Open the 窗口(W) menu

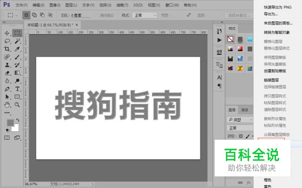click(x=172, y=5)
